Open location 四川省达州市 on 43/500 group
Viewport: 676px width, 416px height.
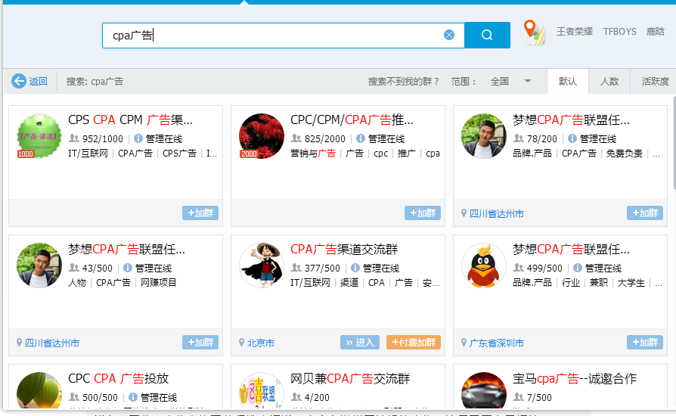tap(51, 343)
